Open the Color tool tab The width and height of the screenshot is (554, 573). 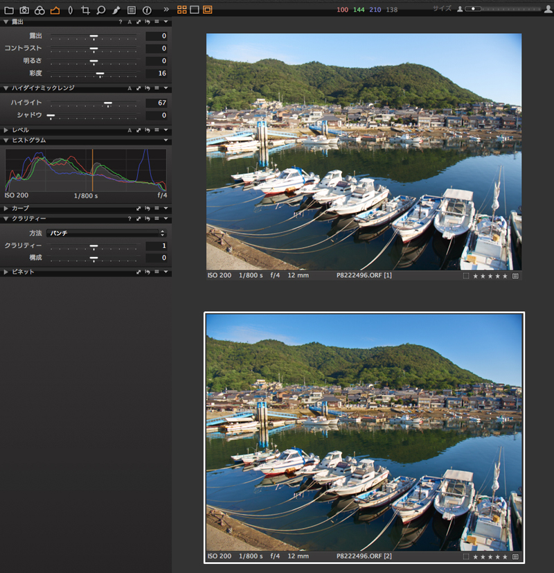point(39,10)
